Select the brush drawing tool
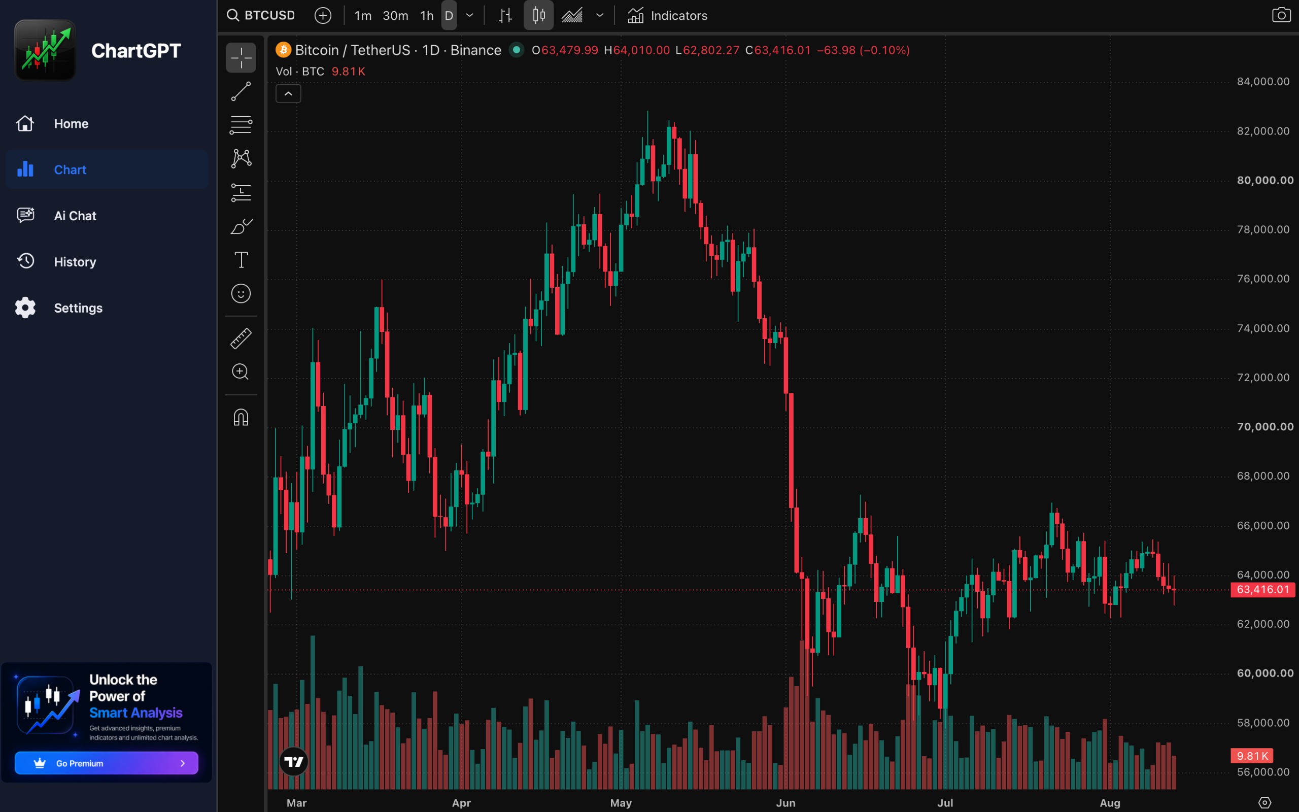Image resolution: width=1299 pixels, height=812 pixels. tap(241, 226)
